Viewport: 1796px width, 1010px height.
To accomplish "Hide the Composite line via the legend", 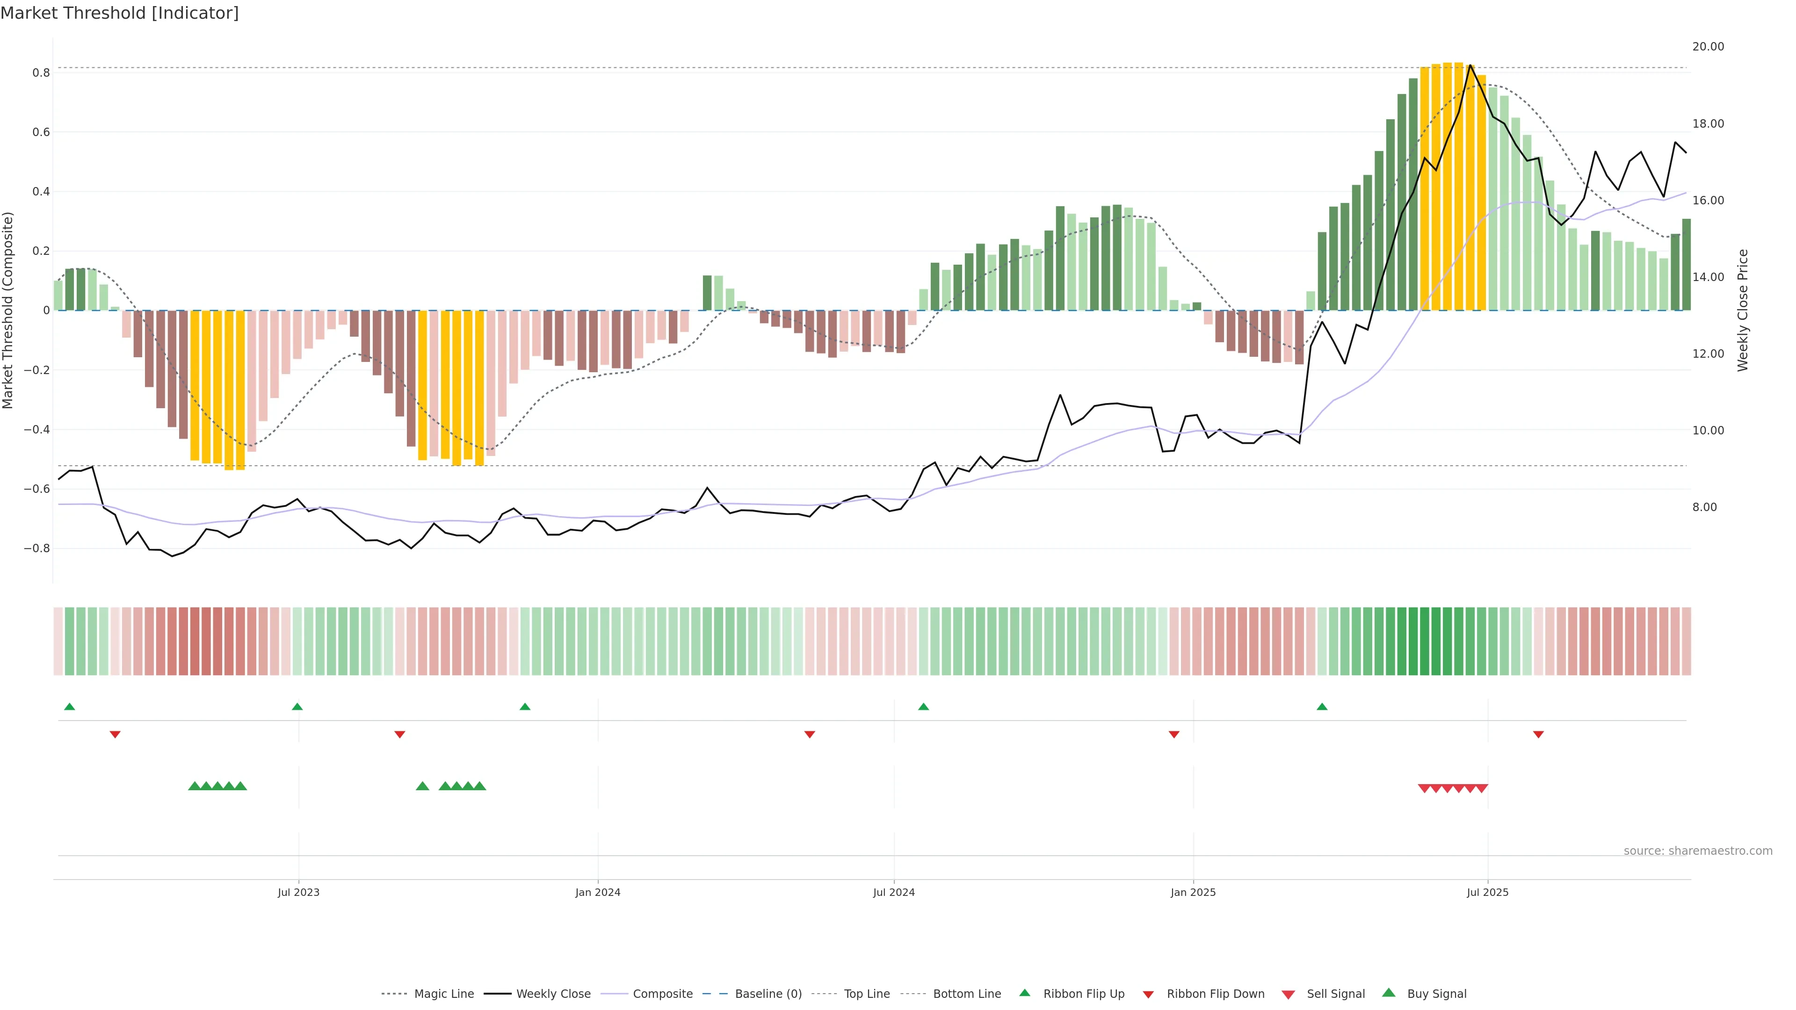I will tap(662, 994).
